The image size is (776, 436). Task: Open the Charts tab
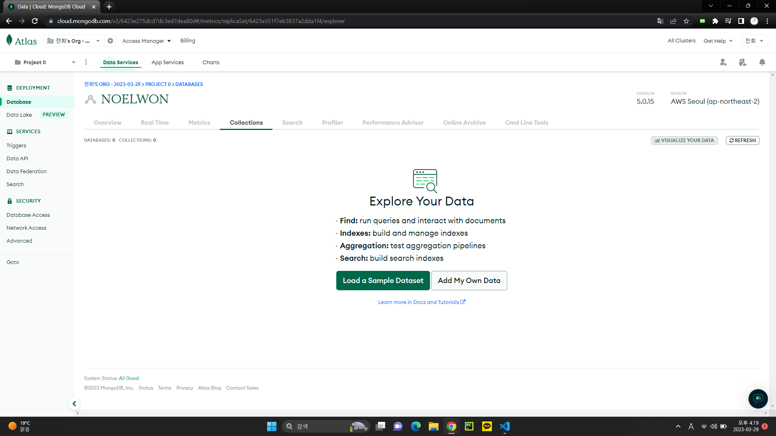tap(211, 62)
